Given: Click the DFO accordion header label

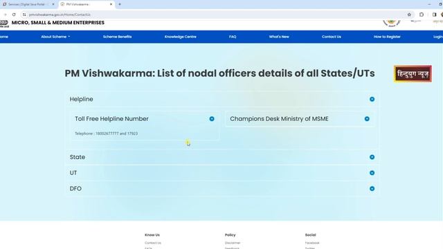Looking at the screenshot, I should (75, 189).
